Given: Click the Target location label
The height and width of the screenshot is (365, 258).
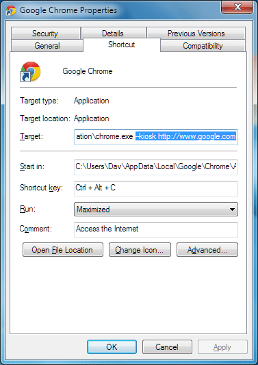Looking at the screenshot, I should [x=45, y=118].
